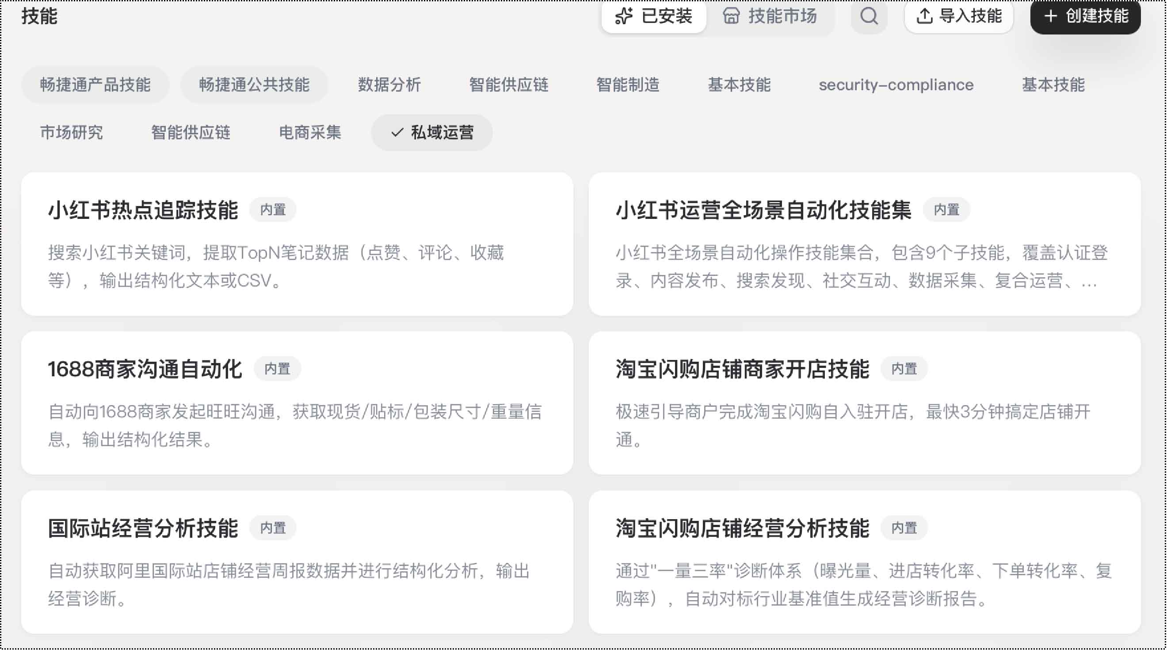Click the description starting 小红书全场景自动化操作
1167x650 pixels.
coord(862,267)
